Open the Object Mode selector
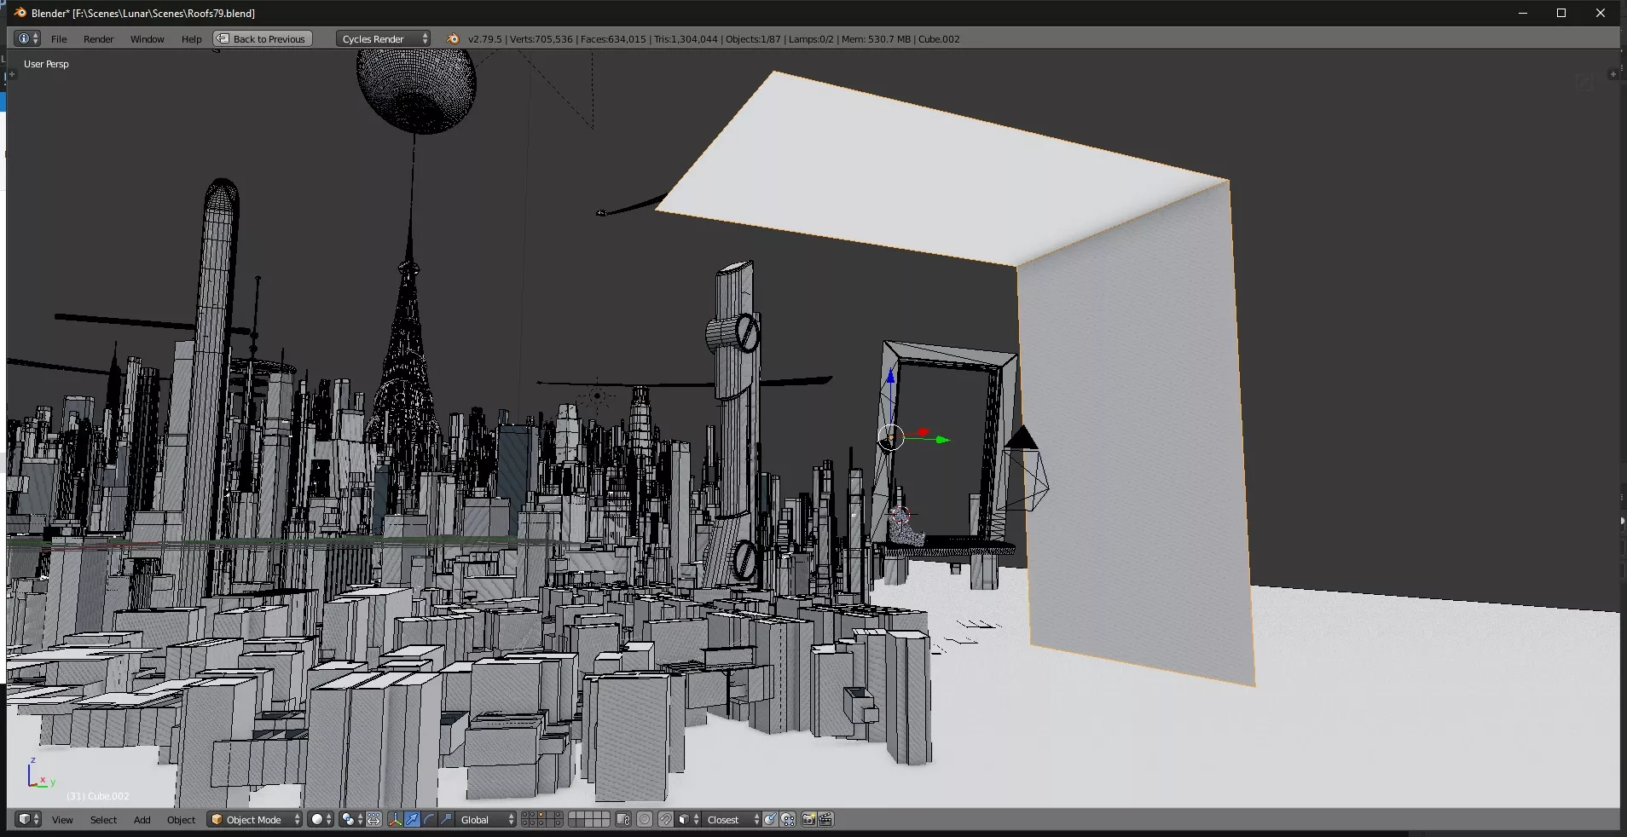 pos(256,819)
